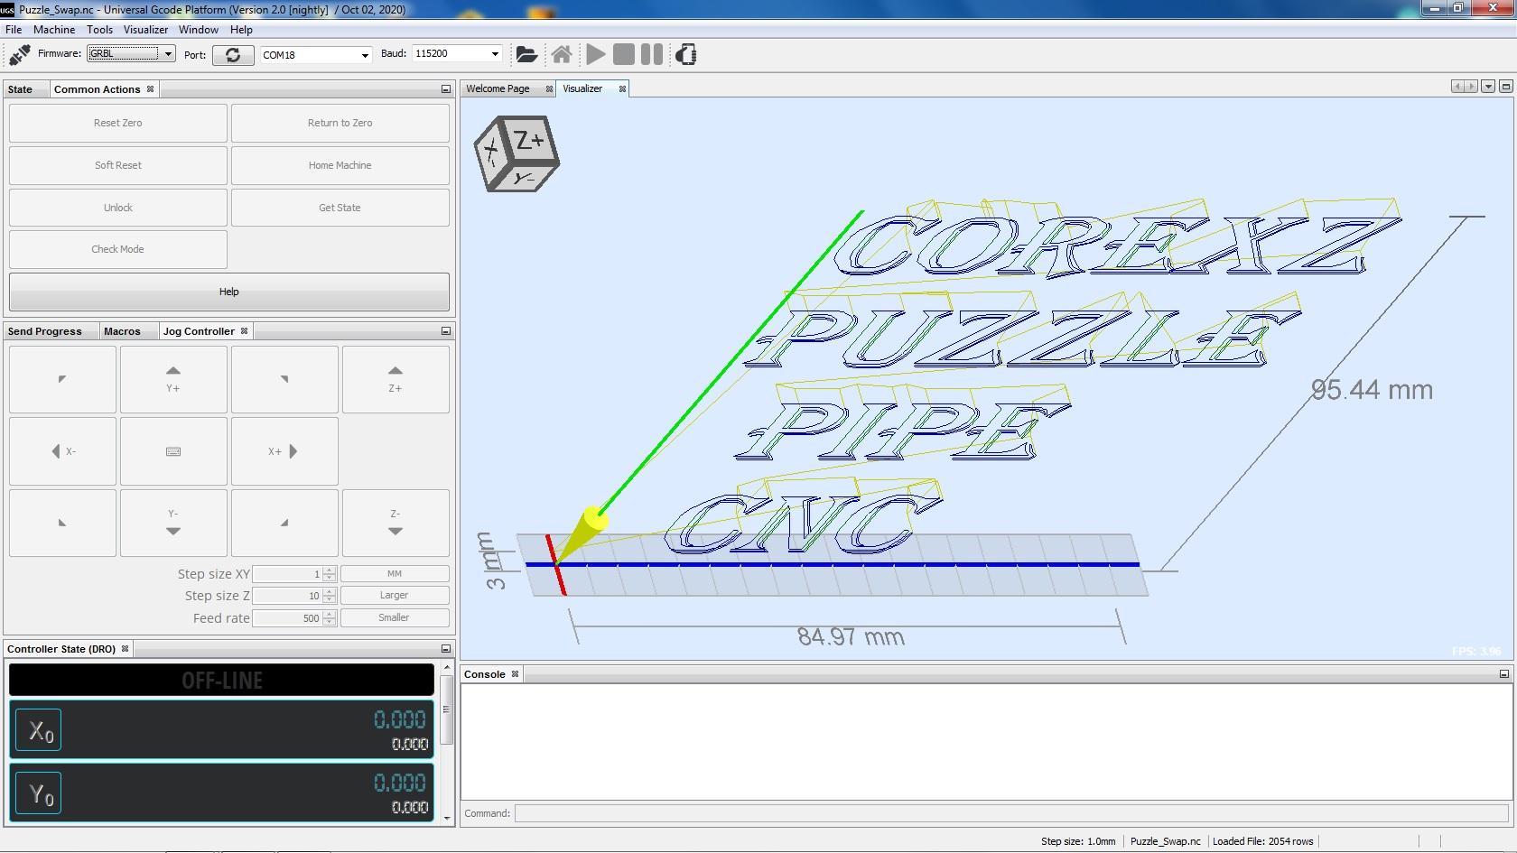This screenshot has width=1517, height=853.
Task: Minimize the Jog Controller panel group
Action: pos(445,331)
